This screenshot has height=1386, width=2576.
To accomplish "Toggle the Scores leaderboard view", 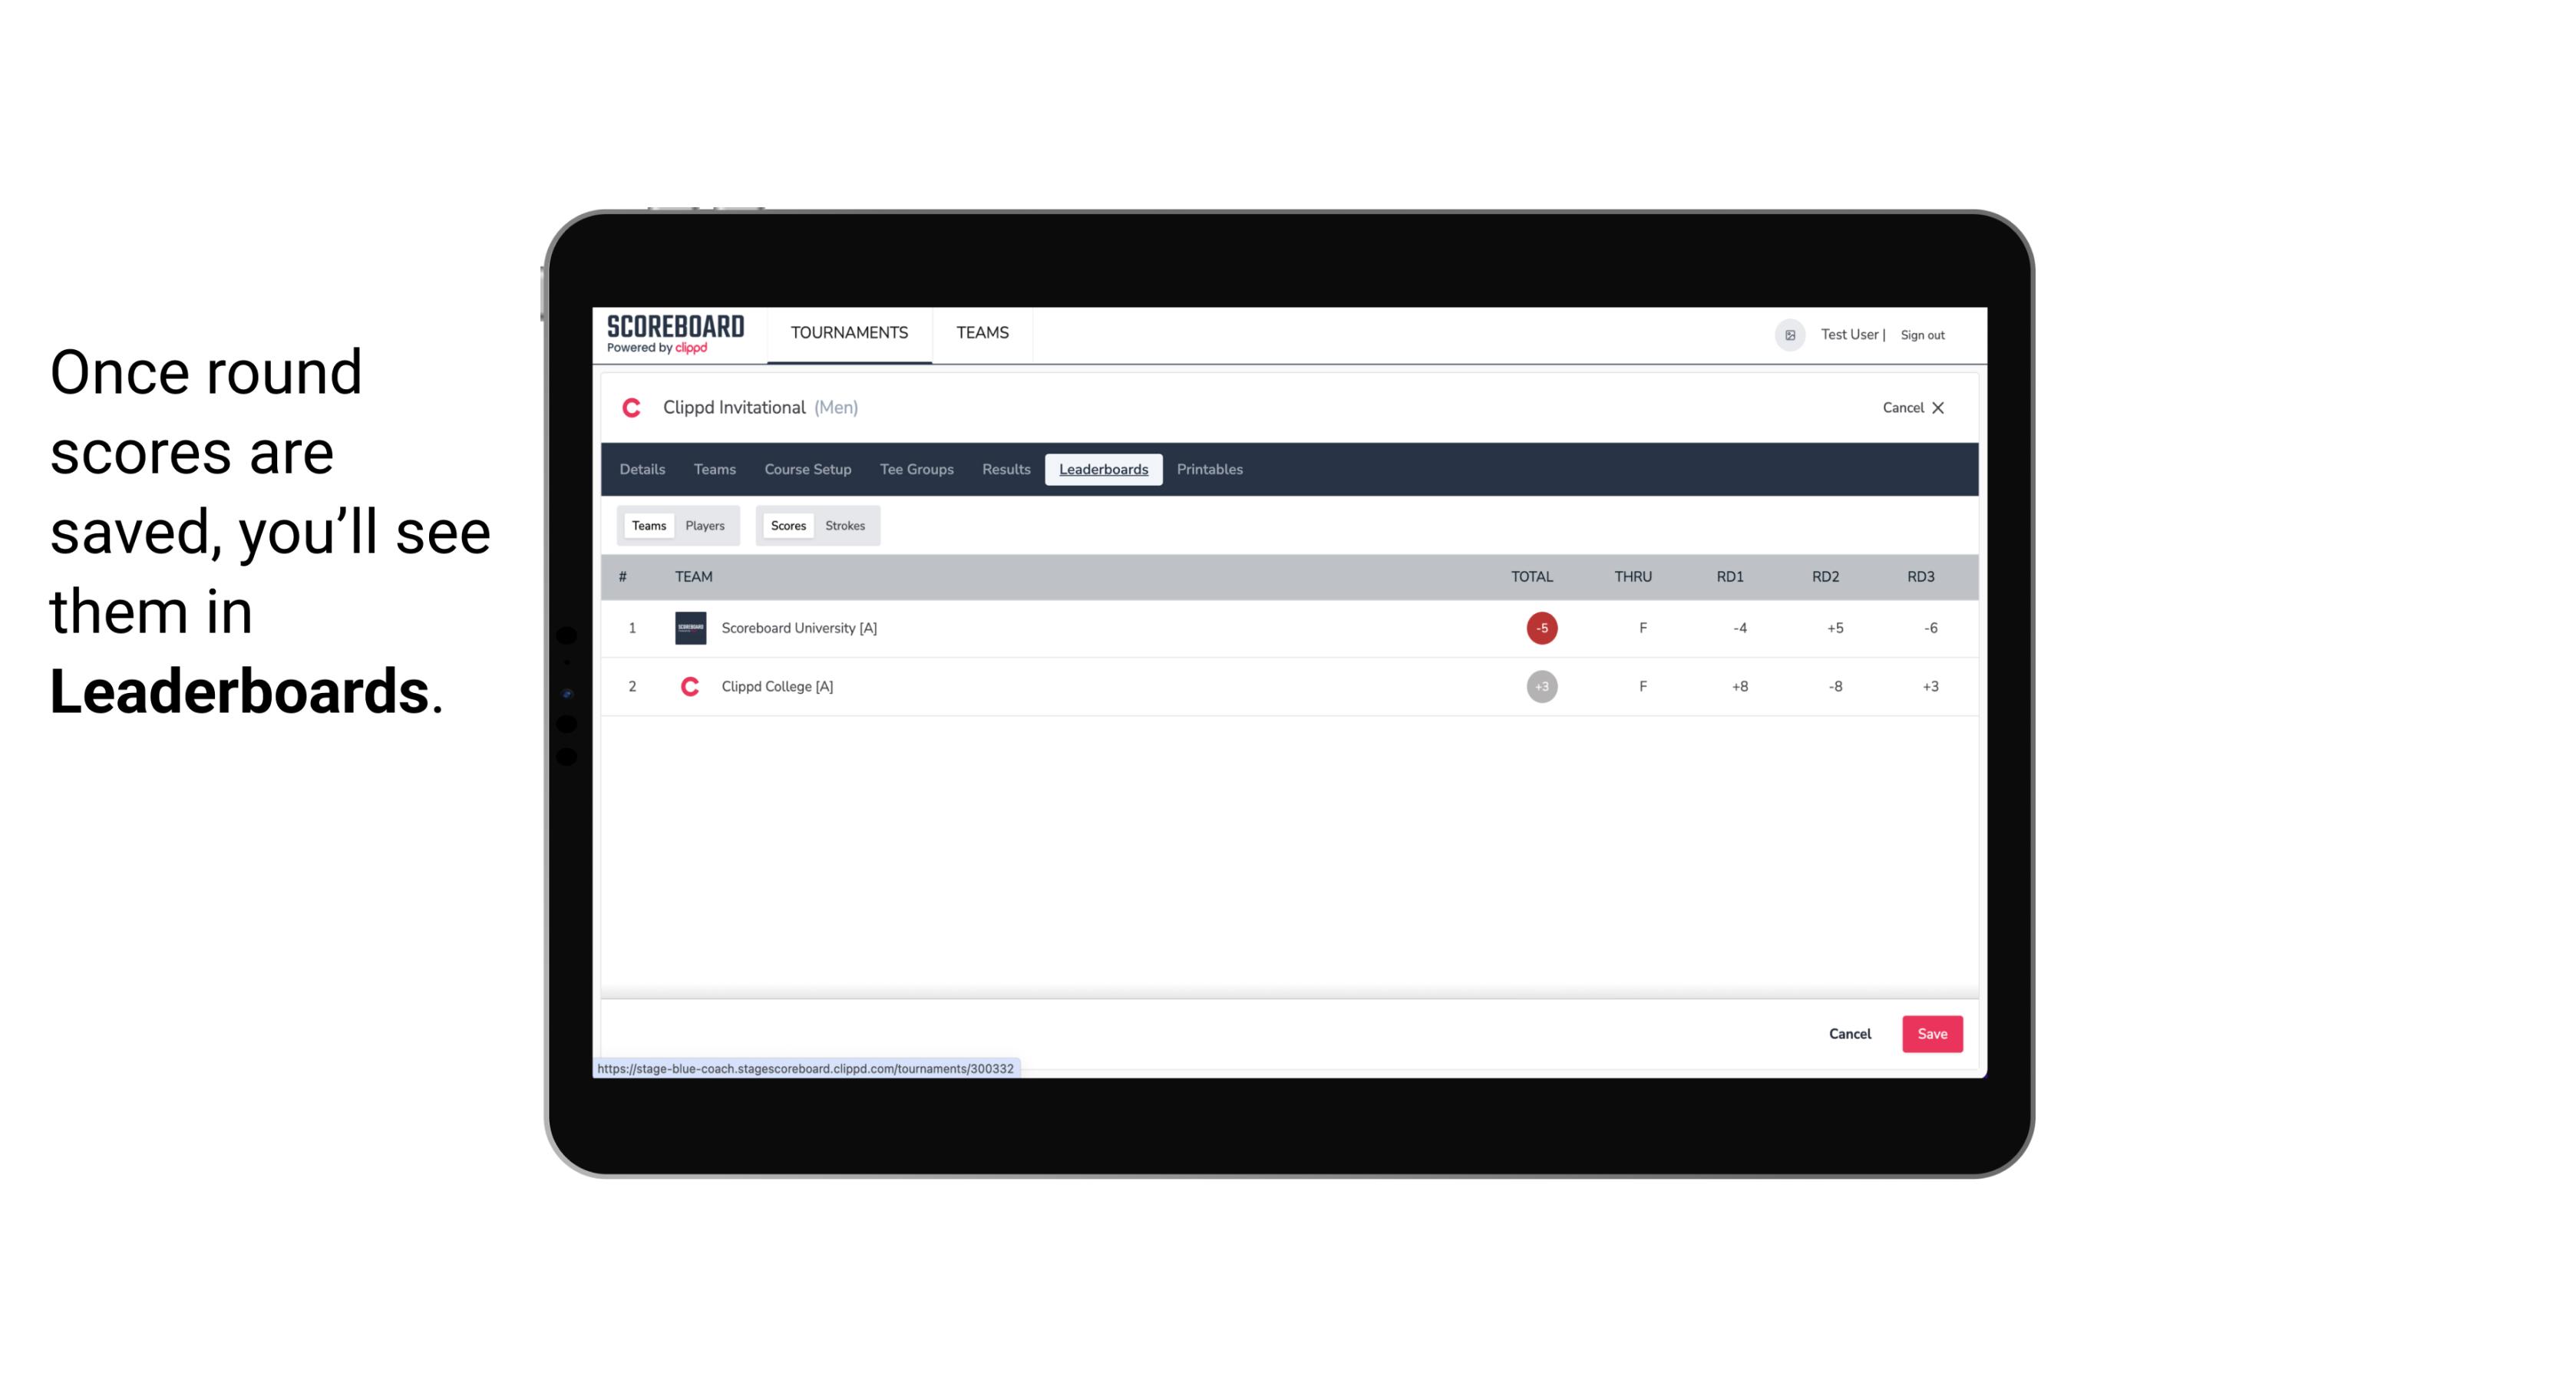I will pyautogui.click(x=787, y=526).
